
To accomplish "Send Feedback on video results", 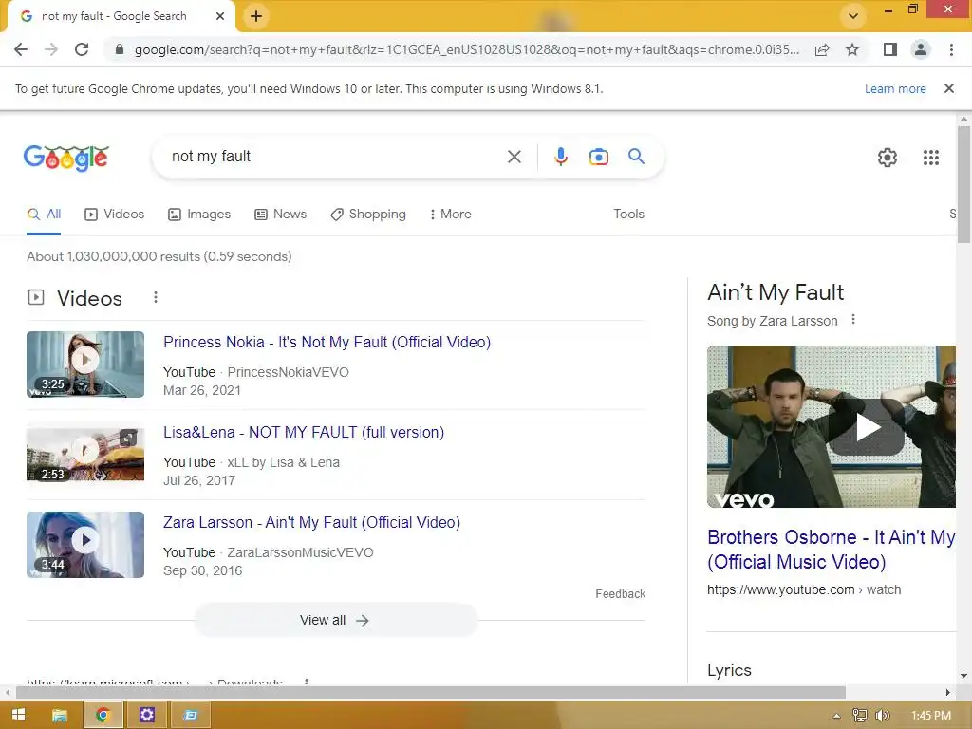I will coord(621,594).
